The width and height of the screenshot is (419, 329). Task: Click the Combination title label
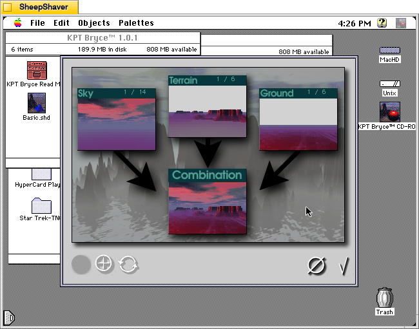coord(207,175)
